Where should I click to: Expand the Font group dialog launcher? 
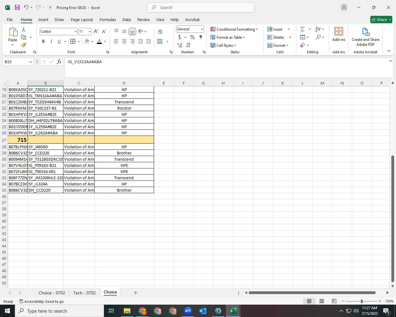[108, 52]
